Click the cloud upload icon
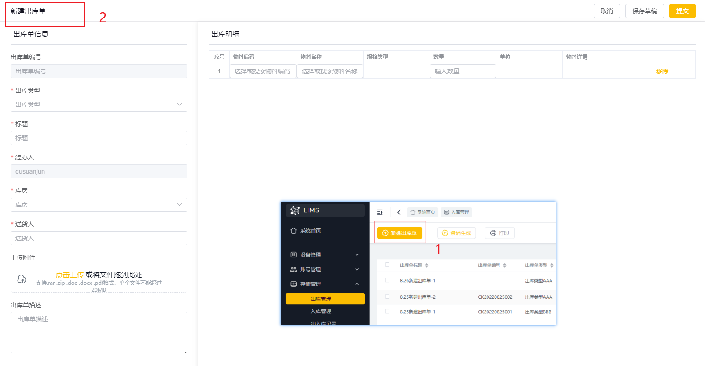705x366 pixels. click(x=22, y=279)
